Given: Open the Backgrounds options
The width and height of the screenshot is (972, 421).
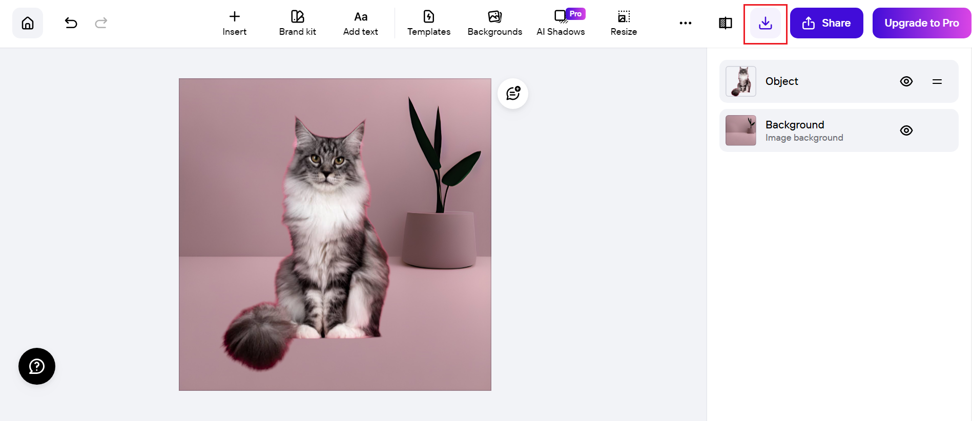Looking at the screenshot, I should click(x=495, y=24).
